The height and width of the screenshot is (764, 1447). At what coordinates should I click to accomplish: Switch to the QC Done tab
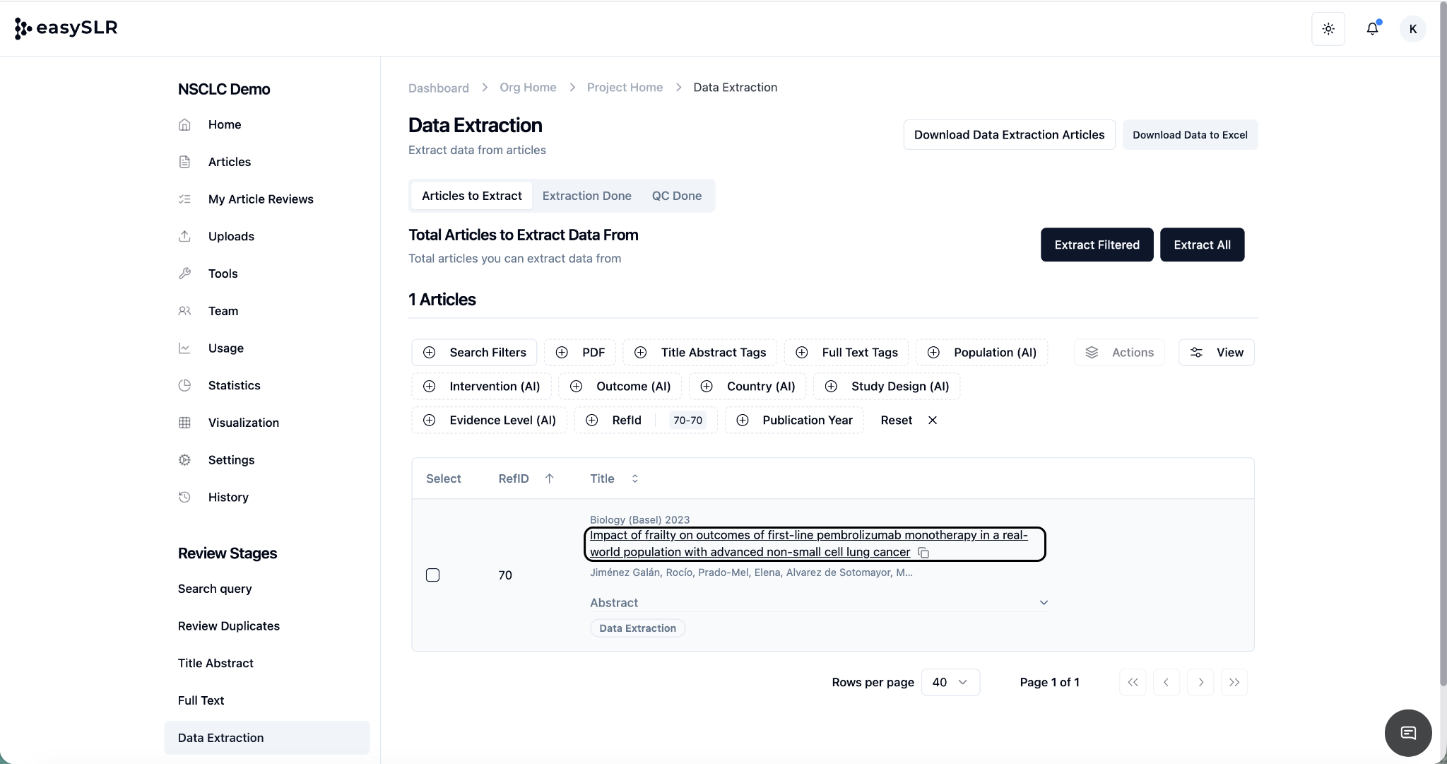tap(676, 196)
